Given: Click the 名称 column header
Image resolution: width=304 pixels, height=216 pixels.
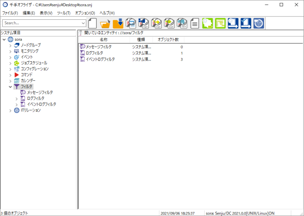Looking at the screenshot, I should click(x=104, y=40).
